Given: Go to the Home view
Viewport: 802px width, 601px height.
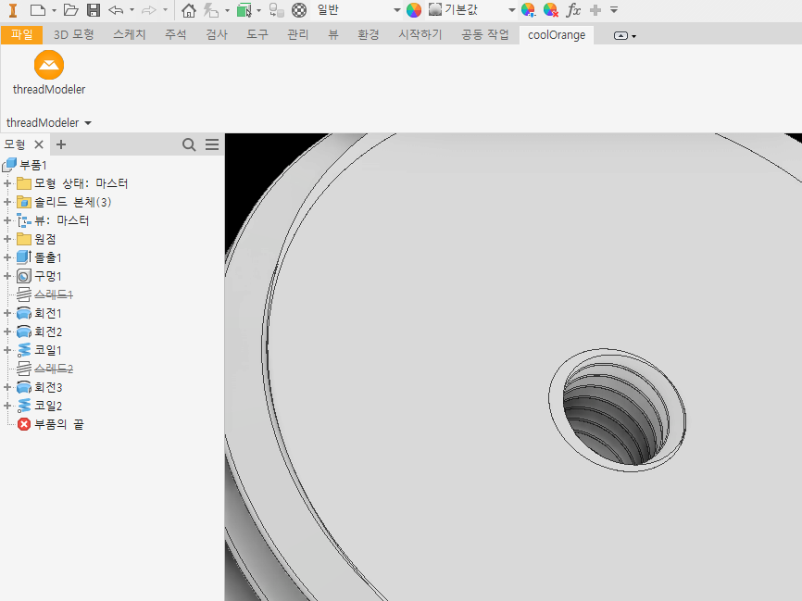Looking at the screenshot, I should point(189,9).
